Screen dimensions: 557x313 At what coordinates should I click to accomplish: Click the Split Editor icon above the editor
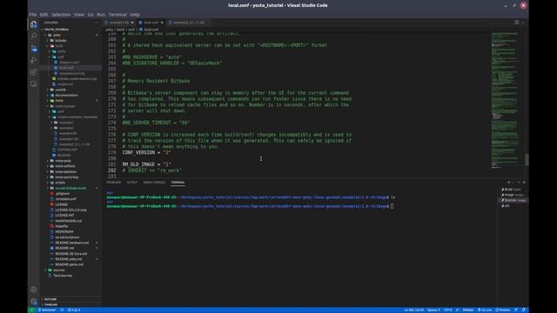[x=517, y=23]
